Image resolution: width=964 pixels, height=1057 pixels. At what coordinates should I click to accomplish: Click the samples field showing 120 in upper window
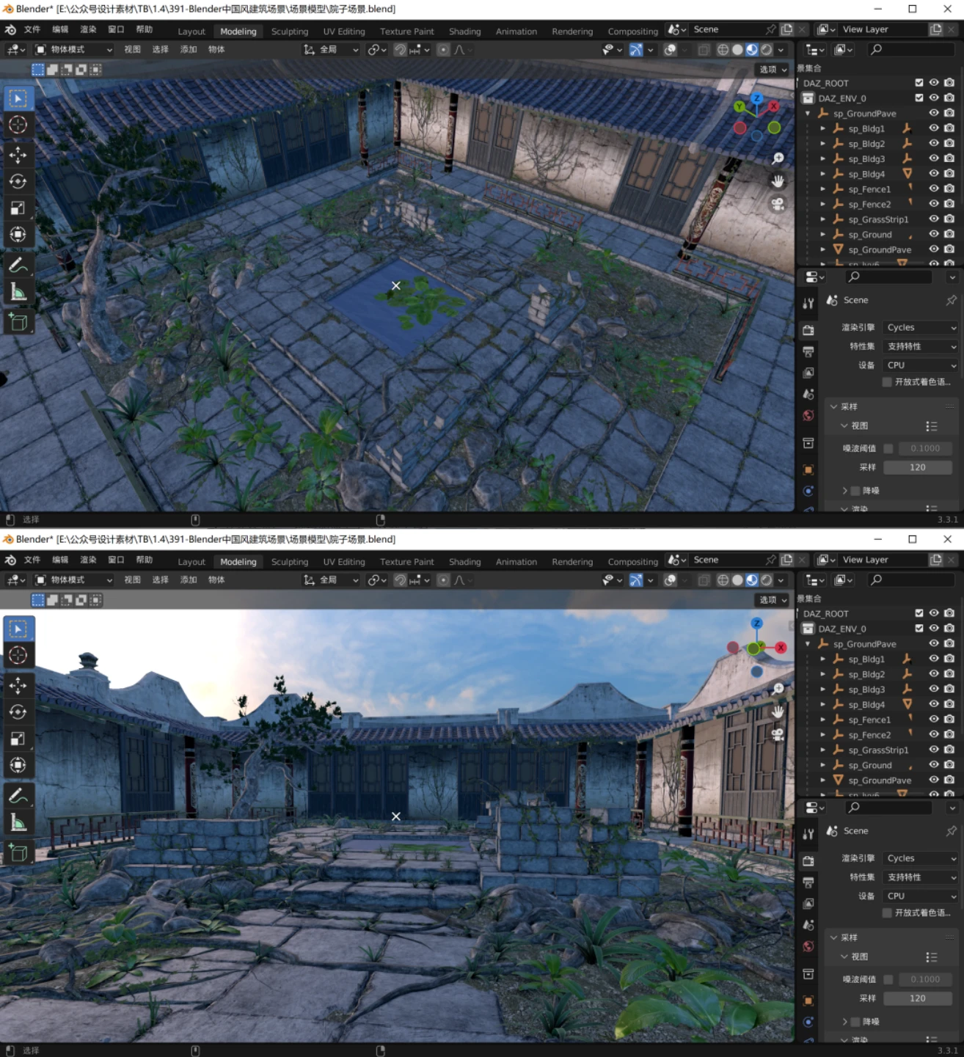pos(917,467)
